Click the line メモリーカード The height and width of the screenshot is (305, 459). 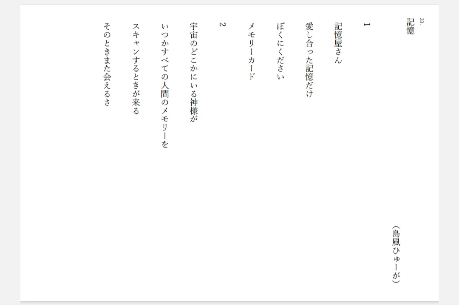(x=252, y=51)
